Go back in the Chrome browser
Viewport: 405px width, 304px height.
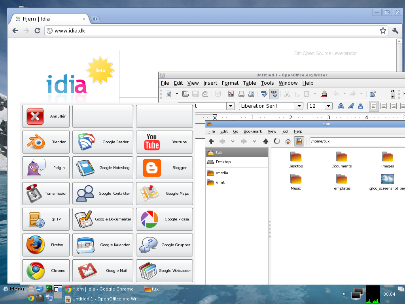click(x=15, y=31)
